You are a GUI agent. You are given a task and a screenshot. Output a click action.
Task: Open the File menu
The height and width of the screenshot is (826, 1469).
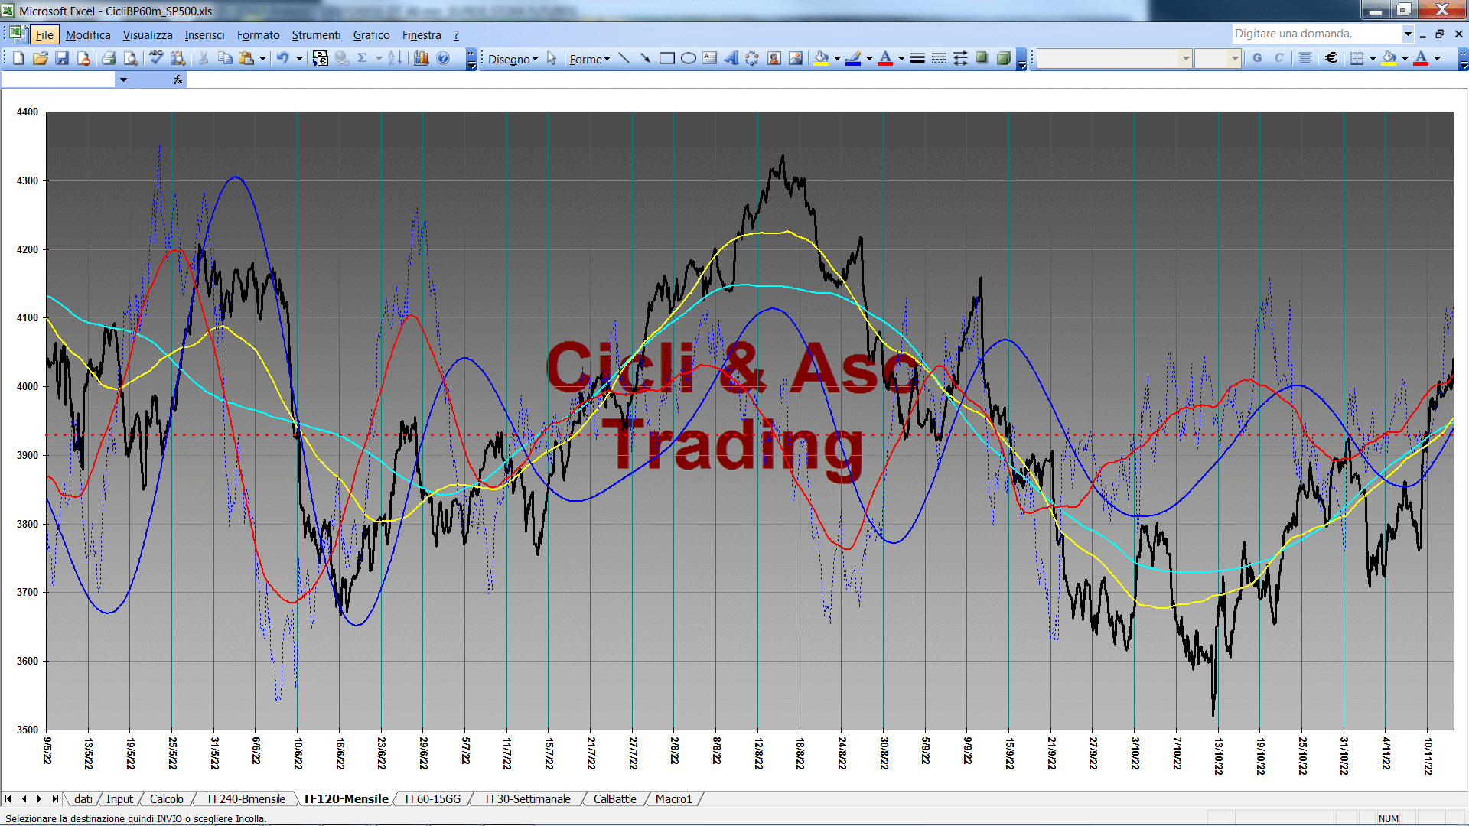[x=44, y=34]
